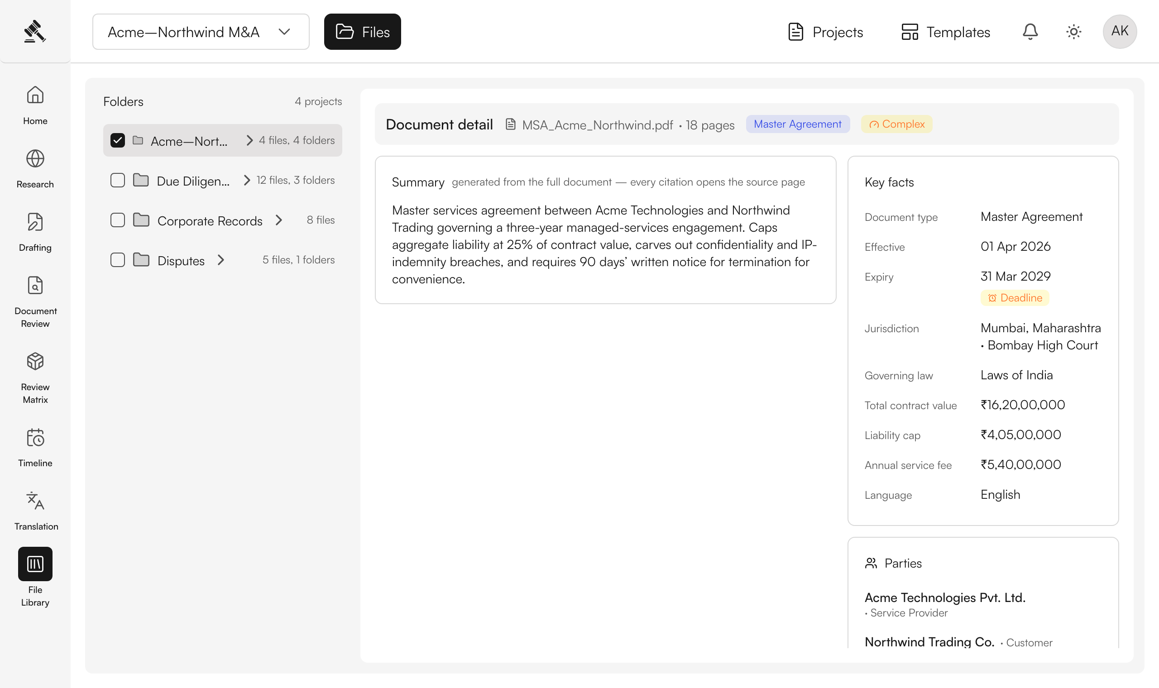1159x688 pixels.
Task: Click the PDF file icon beside MSA_Acme_Northwind.pdf
Action: pyautogui.click(x=510, y=124)
